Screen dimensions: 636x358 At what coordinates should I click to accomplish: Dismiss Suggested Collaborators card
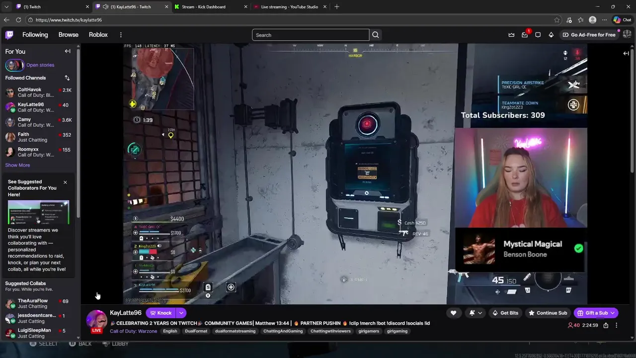[x=65, y=182]
